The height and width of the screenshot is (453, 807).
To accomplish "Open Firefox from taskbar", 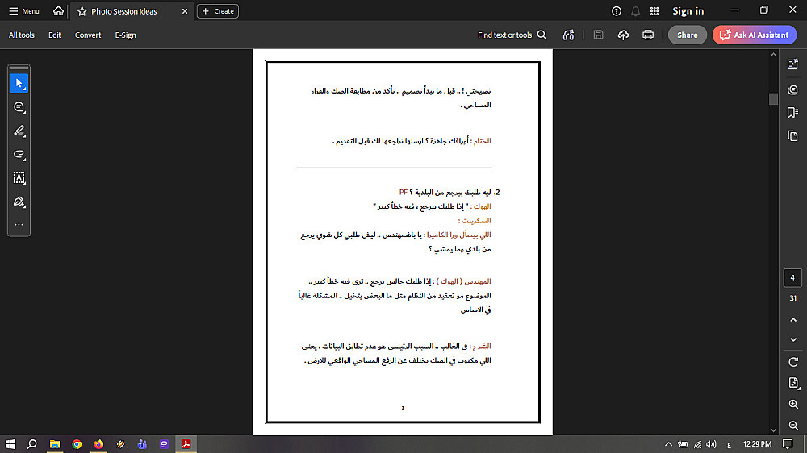I will coord(98,444).
